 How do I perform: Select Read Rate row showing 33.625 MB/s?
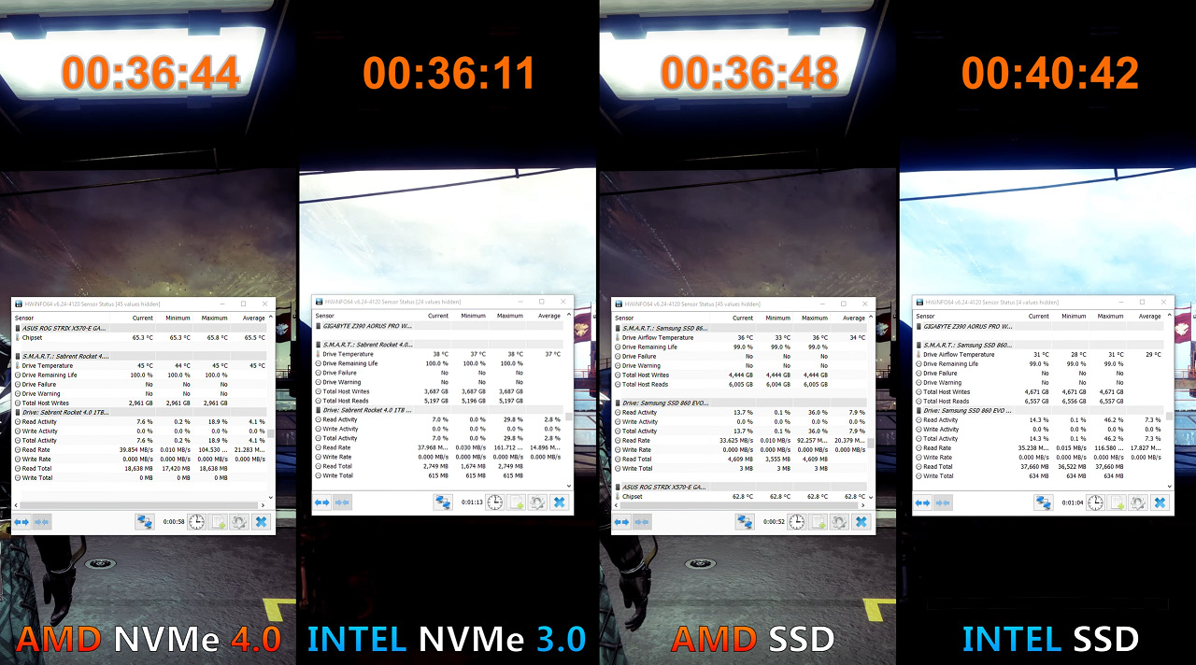pyautogui.click(x=740, y=440)
